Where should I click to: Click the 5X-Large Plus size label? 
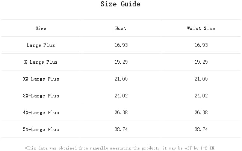(x=41, y=130)
